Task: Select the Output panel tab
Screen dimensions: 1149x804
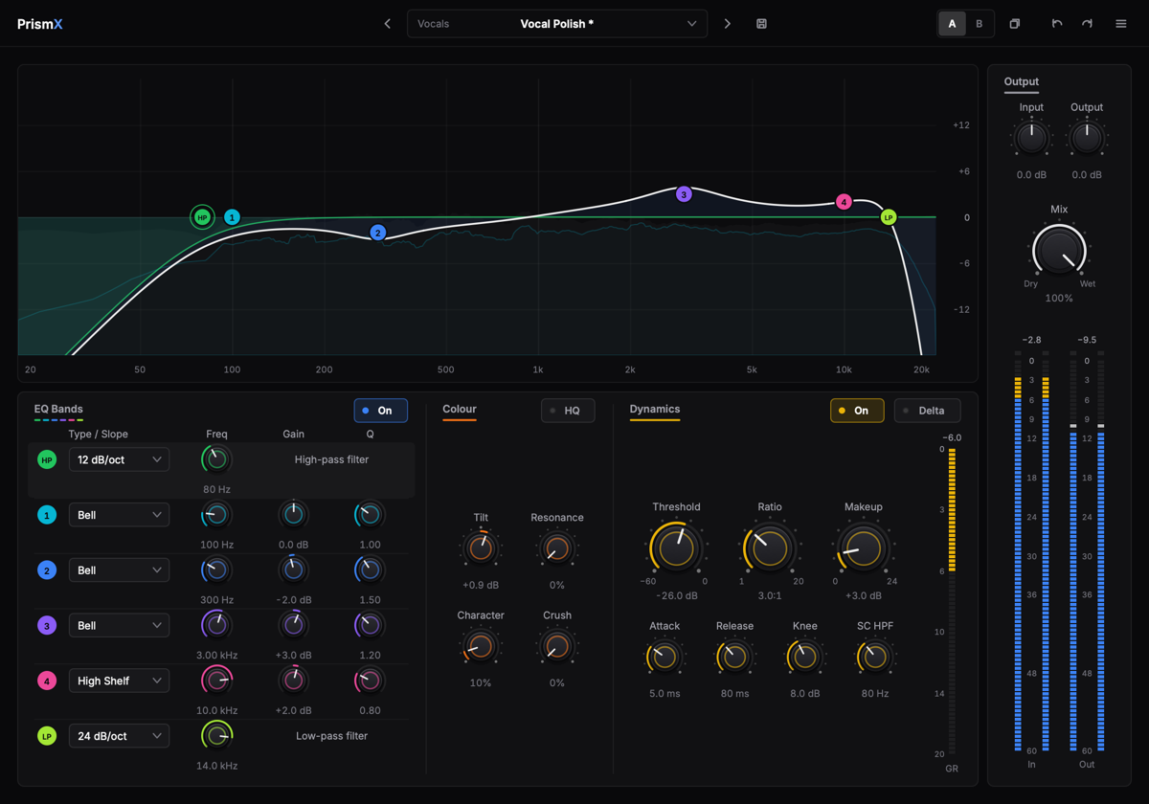Action: point(1021,82)
